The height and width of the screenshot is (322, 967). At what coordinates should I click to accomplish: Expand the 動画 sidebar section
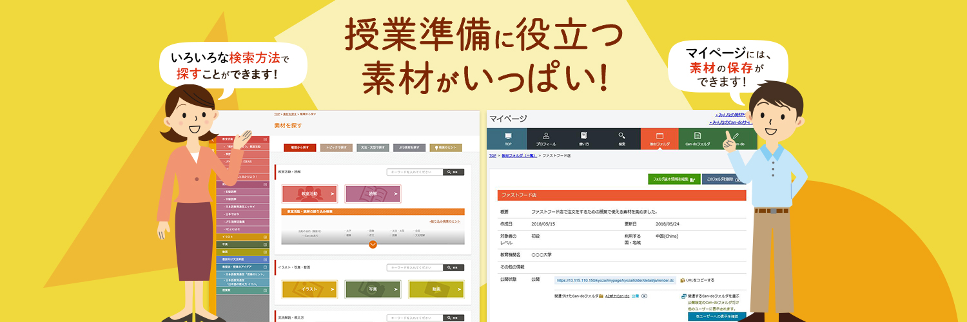click(x=266, y=252)
